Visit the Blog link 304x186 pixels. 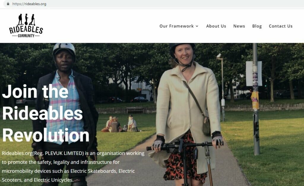tap(257, 26)
